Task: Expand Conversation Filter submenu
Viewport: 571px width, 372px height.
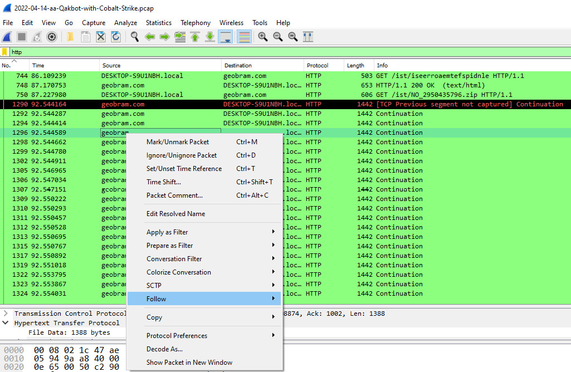Action: [204, 259]
